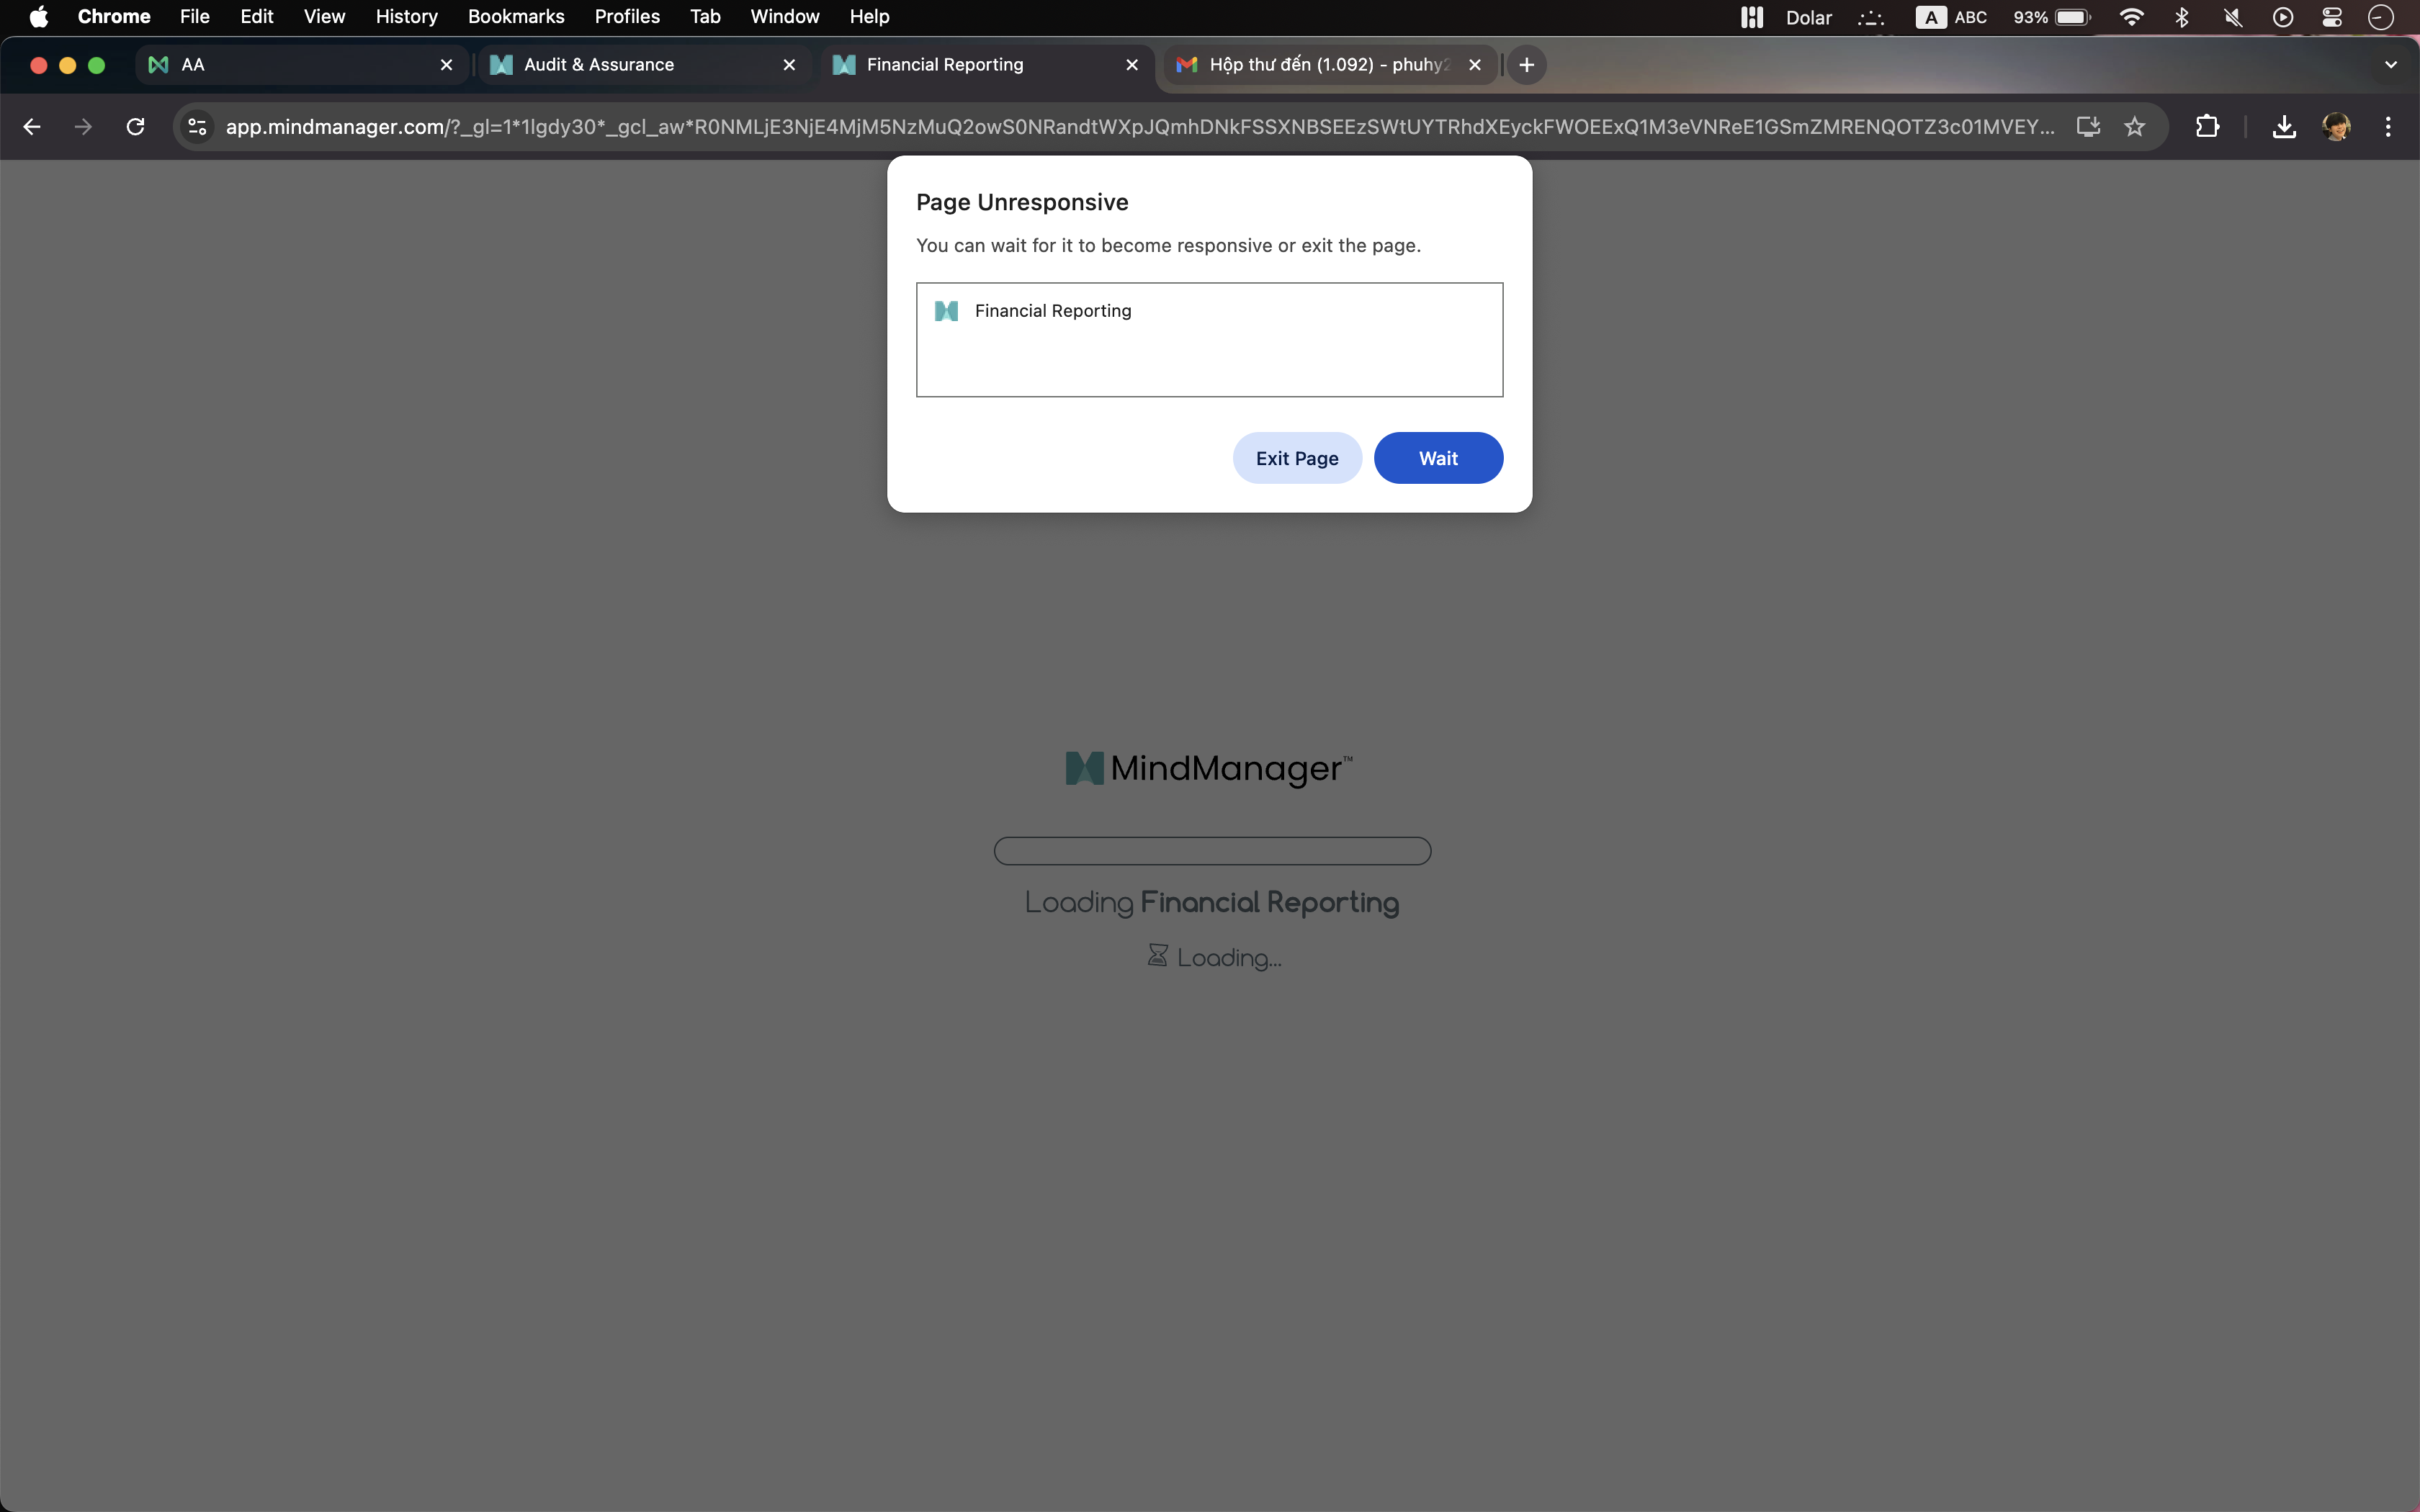The height and width of the screenshot is (1512, 2420).
Task: Click the Dolar menu bar item
Action: point(1809,17)
